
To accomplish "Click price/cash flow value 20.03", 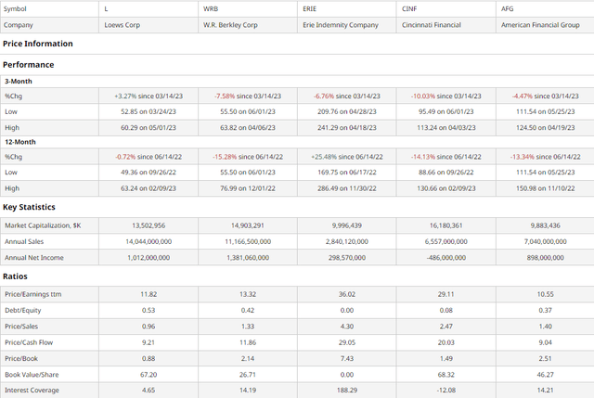I will point(446,342).
